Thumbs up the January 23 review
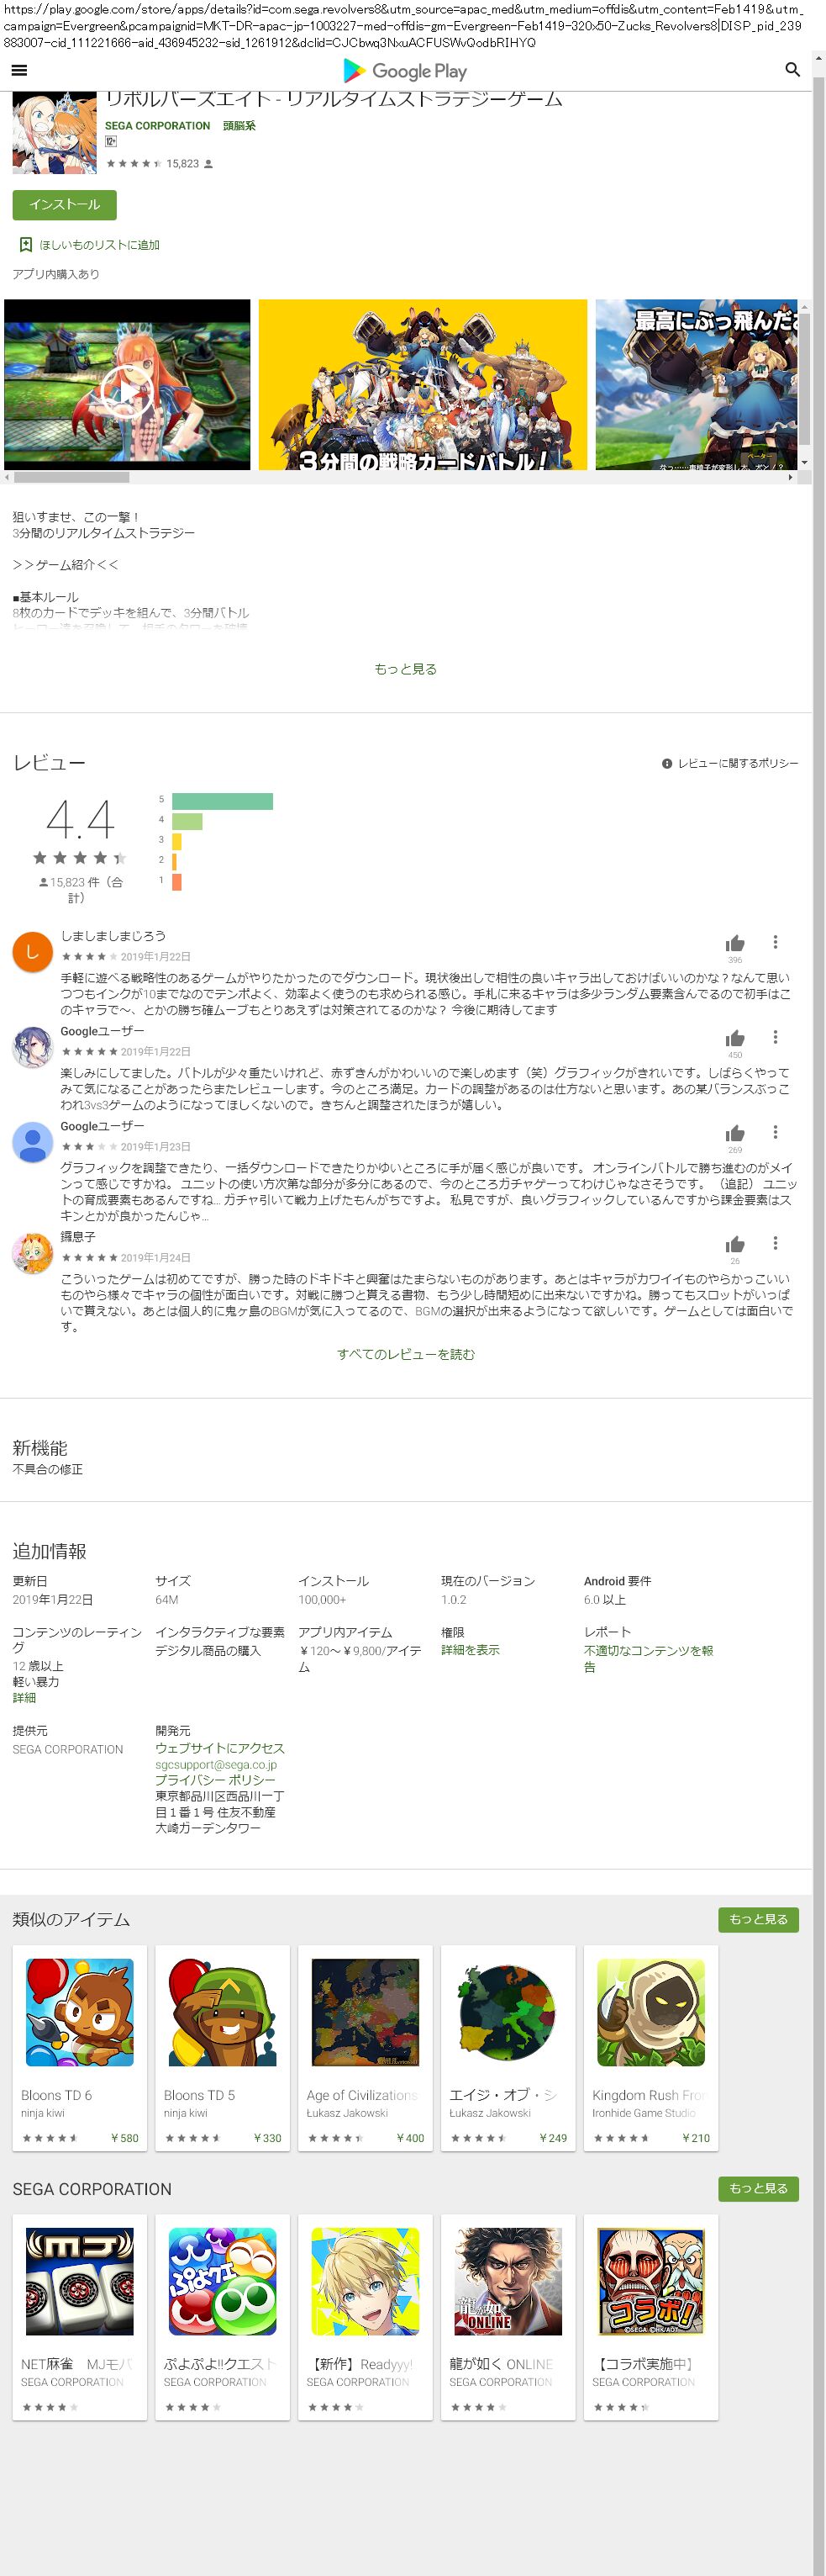 click(735, 1133)
